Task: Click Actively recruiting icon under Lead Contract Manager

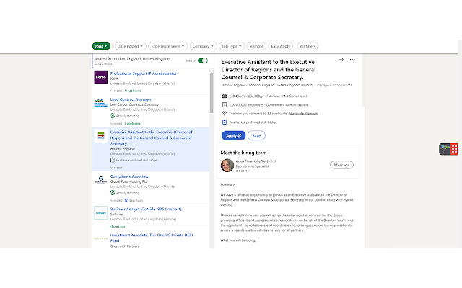Action: pos(113,116)
